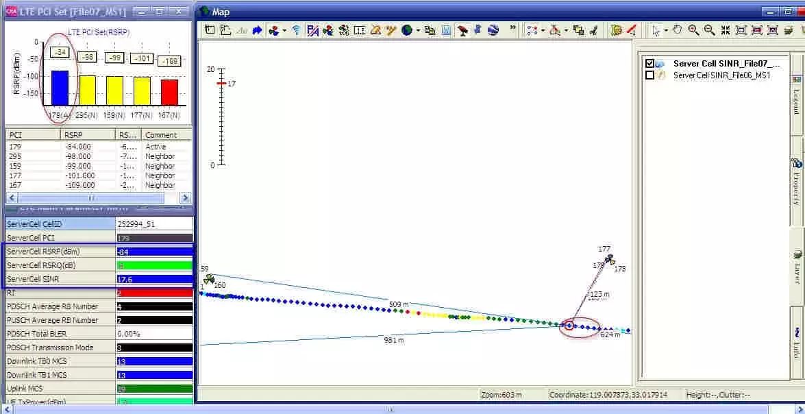This screenshot has height=414, width=805.
Task: Click the PA toolbar icon
Action: pyautogui.click(x=312, y=30)
